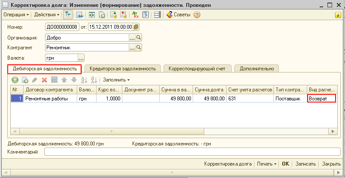Click the refresh document toolbar icon
Image resolution: width=345 pixels, height=178 pixels.
[92, 15]
